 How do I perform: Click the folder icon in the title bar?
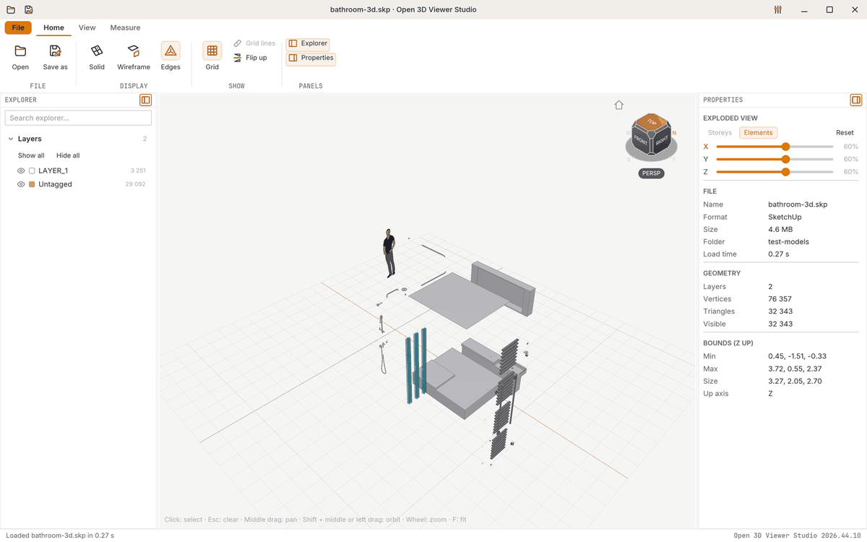click(x=11, y=9)
